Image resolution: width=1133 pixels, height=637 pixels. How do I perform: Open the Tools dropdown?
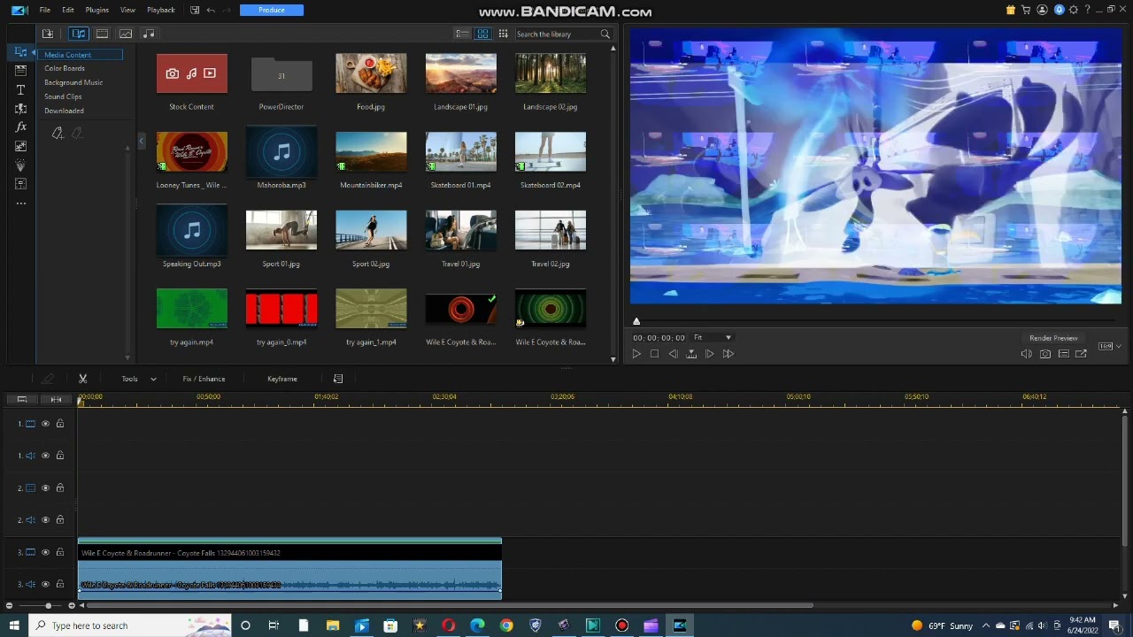click(x=139, y=379)
